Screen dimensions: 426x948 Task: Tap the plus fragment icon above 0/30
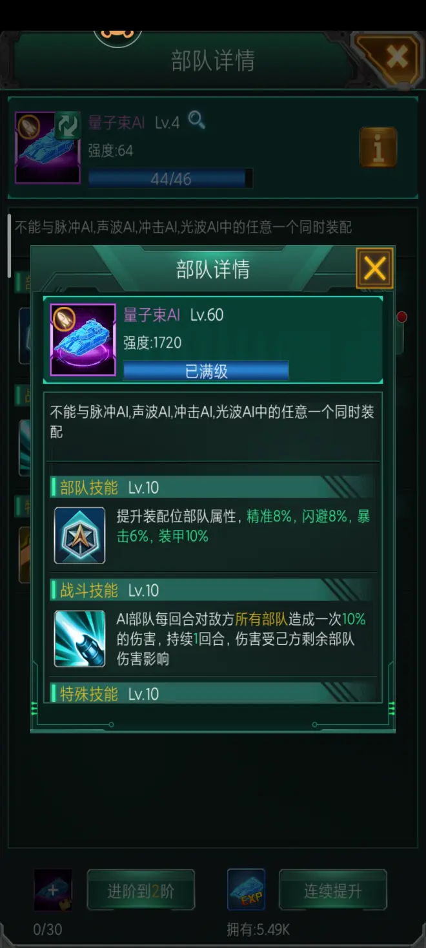click(x=53, y=890)
